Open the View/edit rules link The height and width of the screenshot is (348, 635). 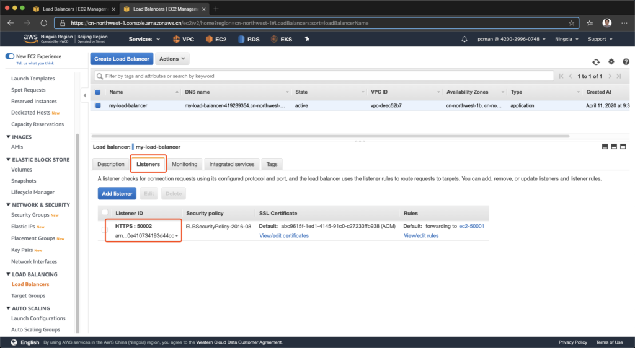click(x=420, y=236)
